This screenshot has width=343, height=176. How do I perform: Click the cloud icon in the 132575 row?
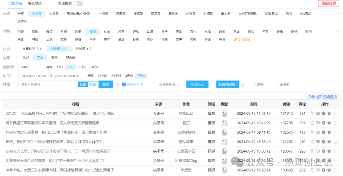click(x=335, y=132)
